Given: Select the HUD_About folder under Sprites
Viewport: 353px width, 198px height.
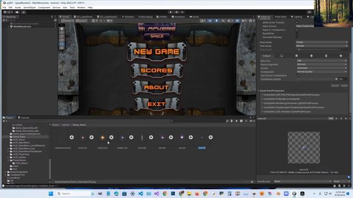Looking at the screenshot, I should click(x=19, y=140).
